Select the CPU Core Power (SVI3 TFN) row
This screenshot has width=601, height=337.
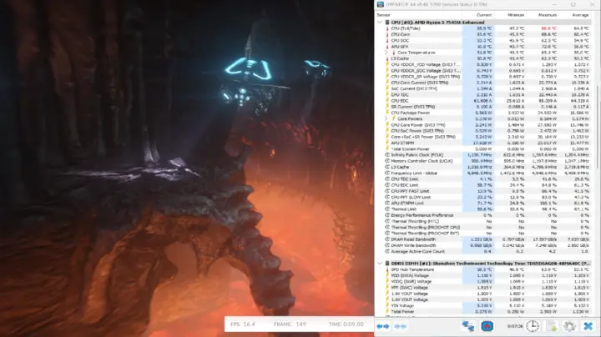point(483,125)
